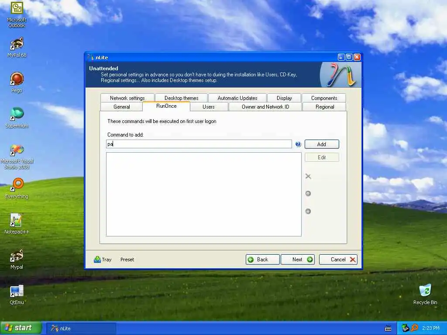This screenshot has height=335, width=447.
Task: Open Mypal desktop shortcut
Action: [17, 259]
